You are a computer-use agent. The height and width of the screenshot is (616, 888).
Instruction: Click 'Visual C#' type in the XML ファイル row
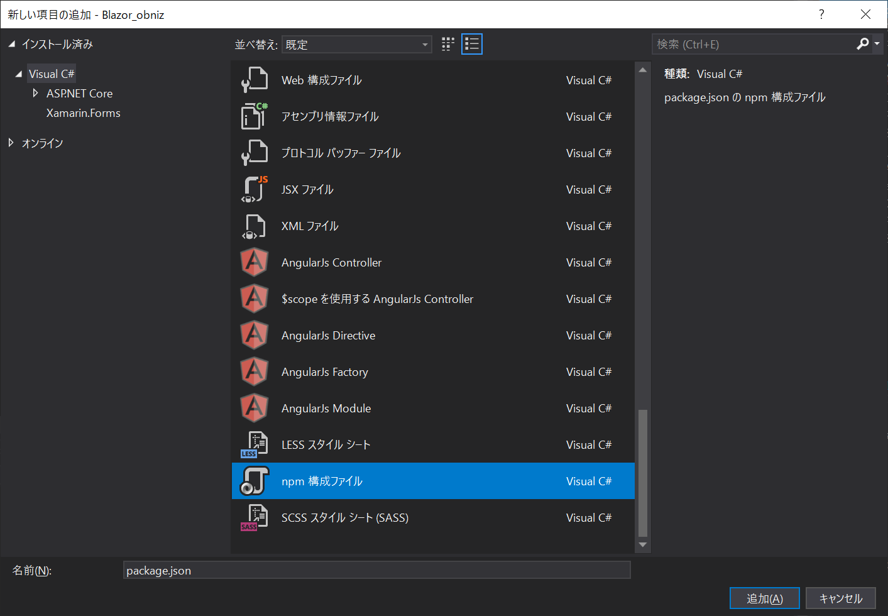click(x=589, y=226)
